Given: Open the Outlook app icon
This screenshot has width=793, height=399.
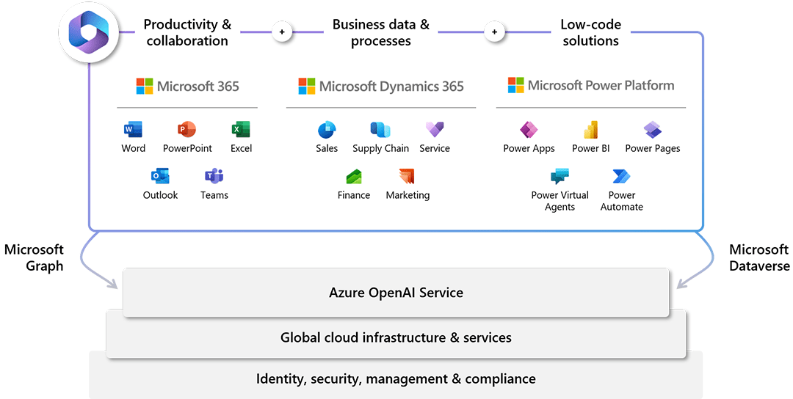Looking at the screenshot, I should coord(160,176).
